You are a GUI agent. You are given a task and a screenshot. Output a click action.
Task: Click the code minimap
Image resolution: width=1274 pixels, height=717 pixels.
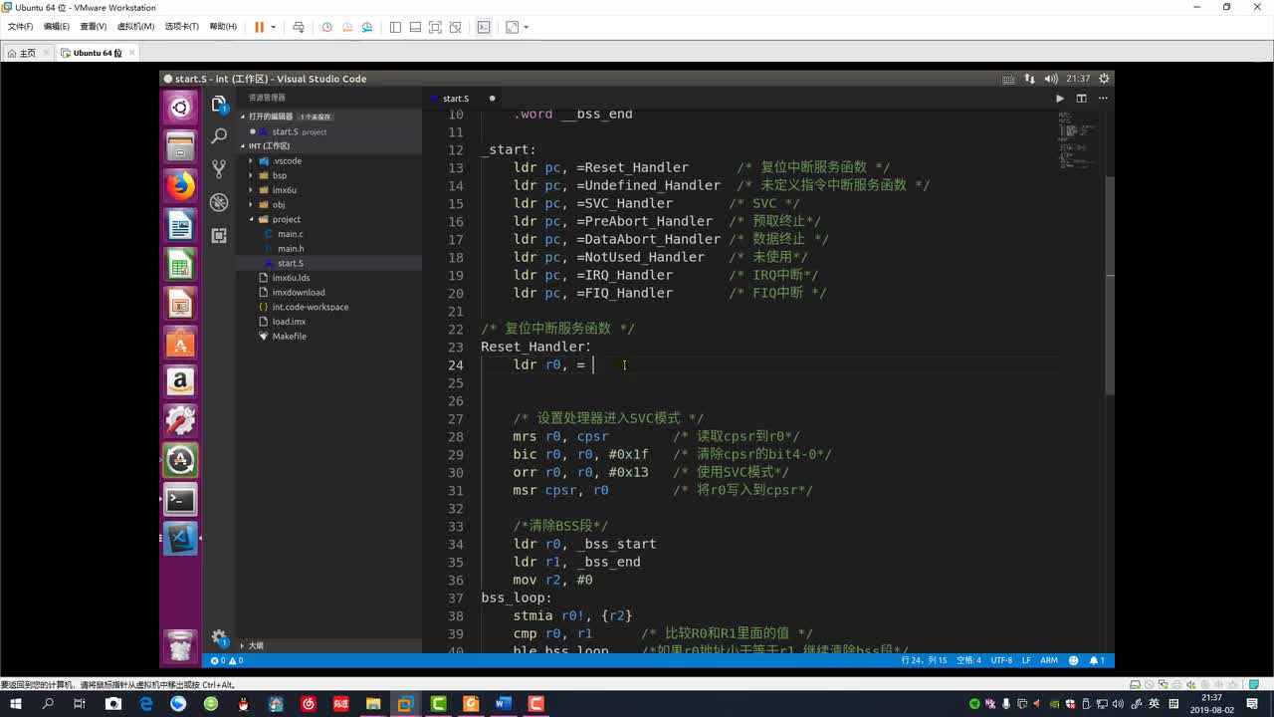1078,139
